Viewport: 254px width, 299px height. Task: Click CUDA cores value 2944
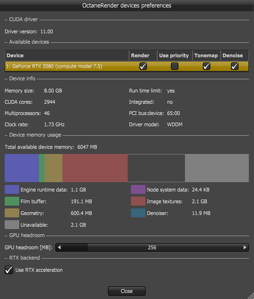tap(50, 102)
